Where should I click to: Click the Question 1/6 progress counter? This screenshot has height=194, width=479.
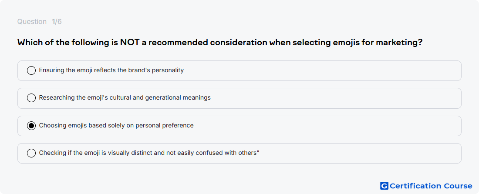(x=39, y=22)
